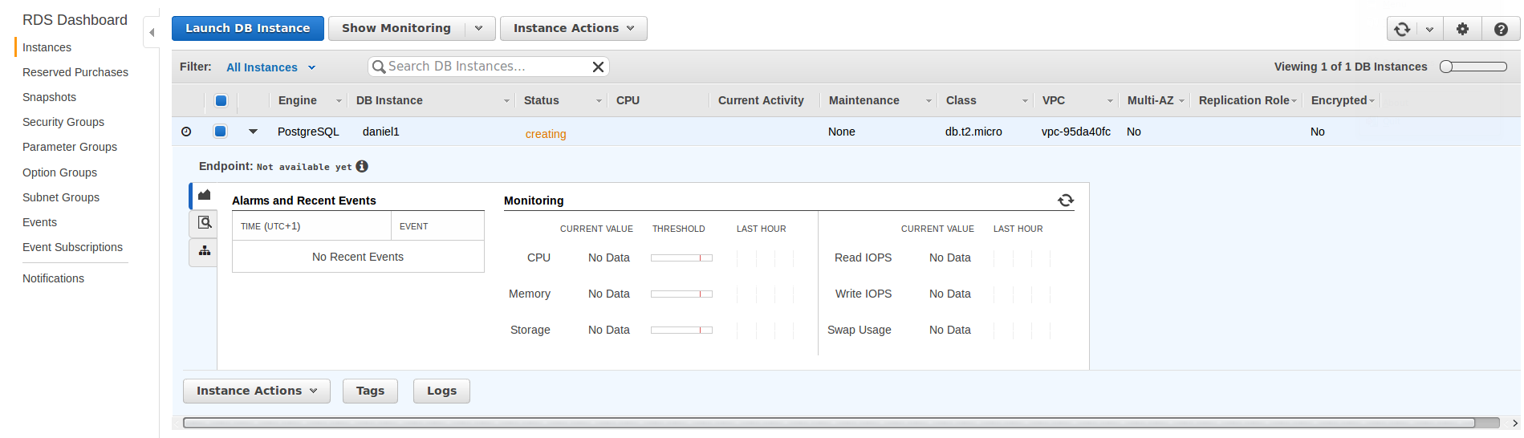The width and height of the screenshot is (1524, 438).
Task: Open RDS Dashboard in sidebar
Action: click(x=75, y=20)
